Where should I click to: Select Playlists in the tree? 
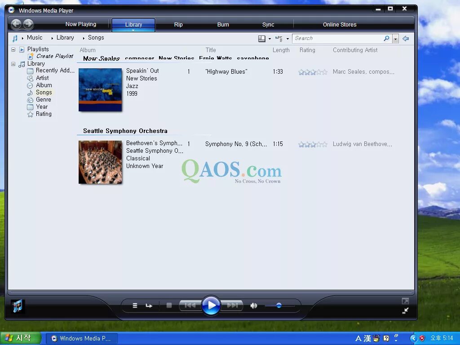tap(38, 49)
